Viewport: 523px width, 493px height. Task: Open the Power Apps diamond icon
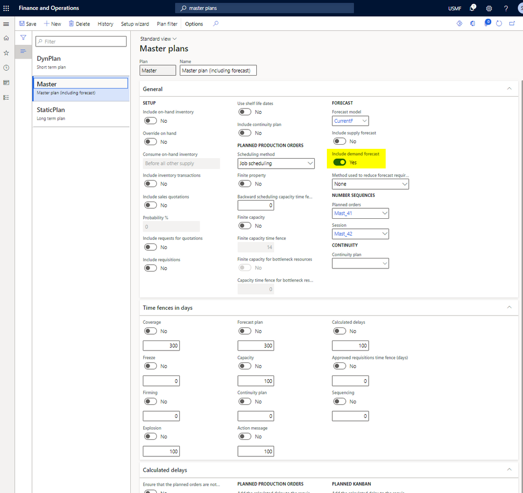(460, 24)
